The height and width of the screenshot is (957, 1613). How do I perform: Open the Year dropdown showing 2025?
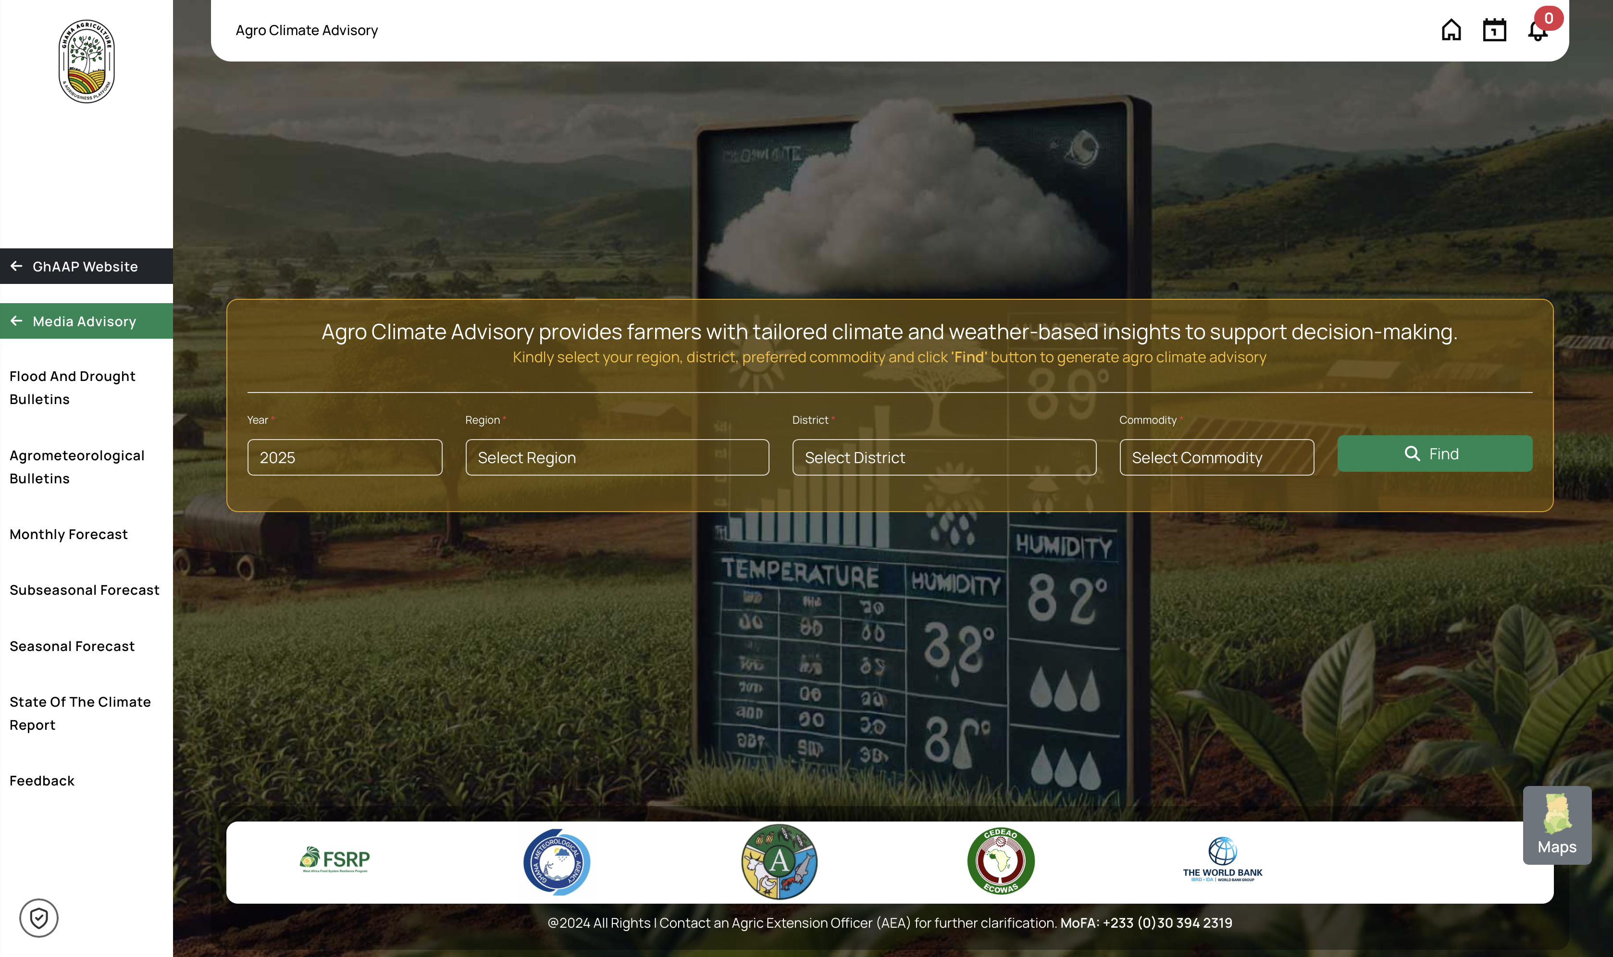tap(345, 457)
